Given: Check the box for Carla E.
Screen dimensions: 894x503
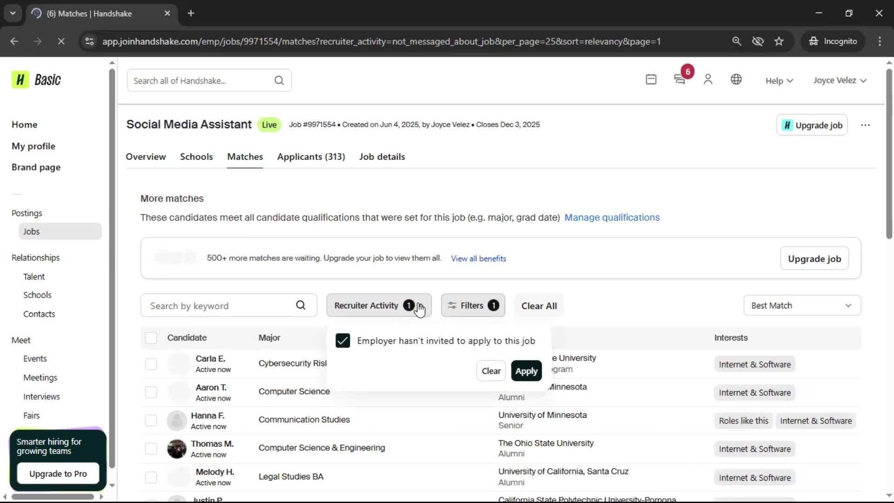Looking at the screenshot, I should 151,364.
